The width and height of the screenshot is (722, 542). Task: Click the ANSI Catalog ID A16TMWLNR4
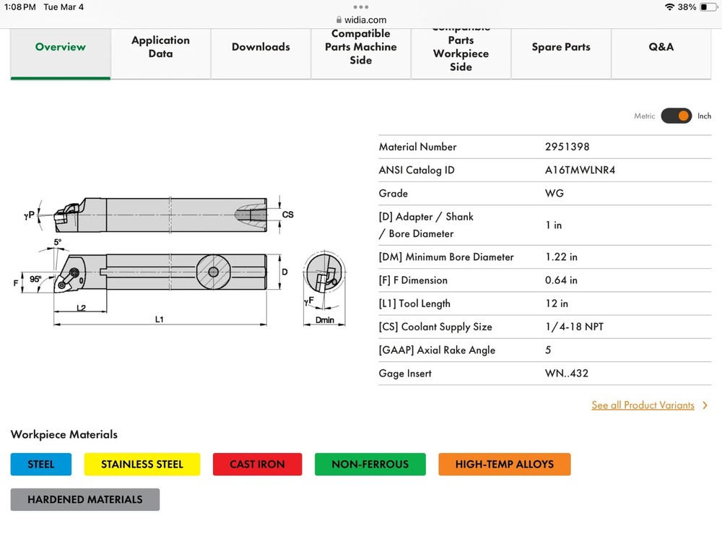tap(580, 170)
